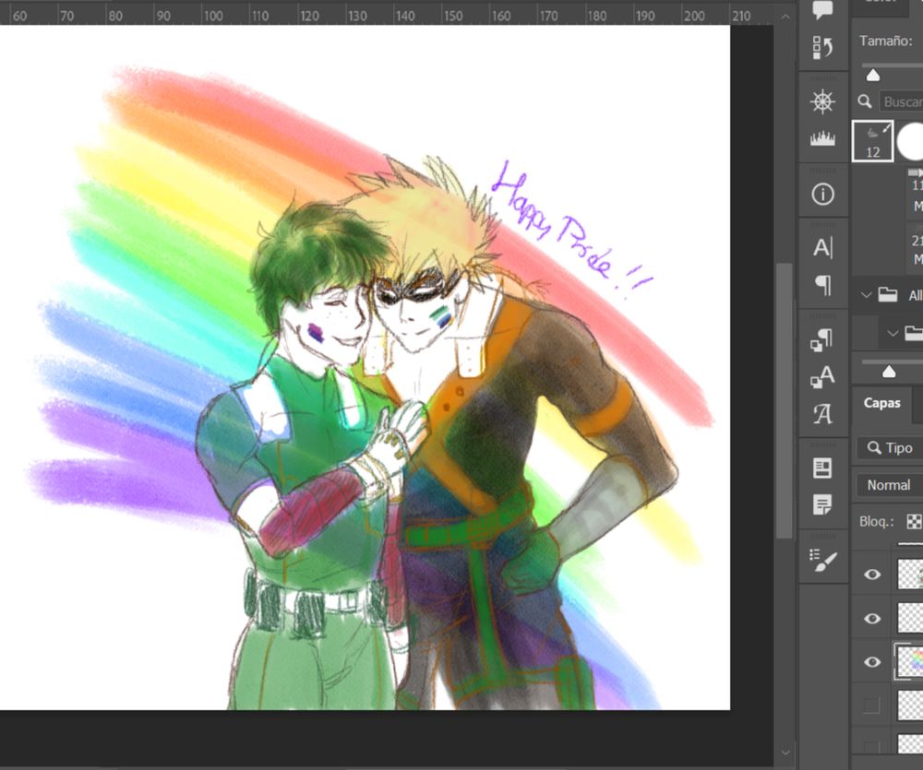Select the round white brush preset
Image resolution: width=923 pixels, height=770 pixels.
910,141
